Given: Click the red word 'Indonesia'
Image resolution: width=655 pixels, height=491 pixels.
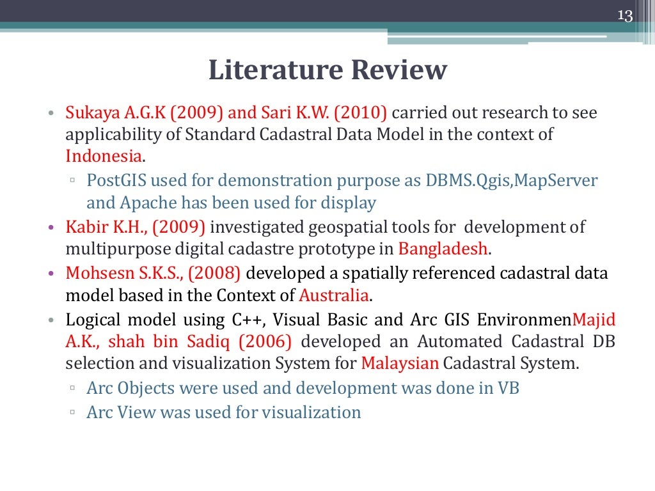Looking at the screenshot, I should tap(104, 156).
